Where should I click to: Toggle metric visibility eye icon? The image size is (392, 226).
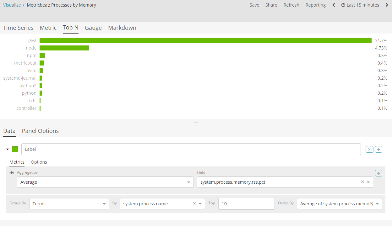[12, 173]
